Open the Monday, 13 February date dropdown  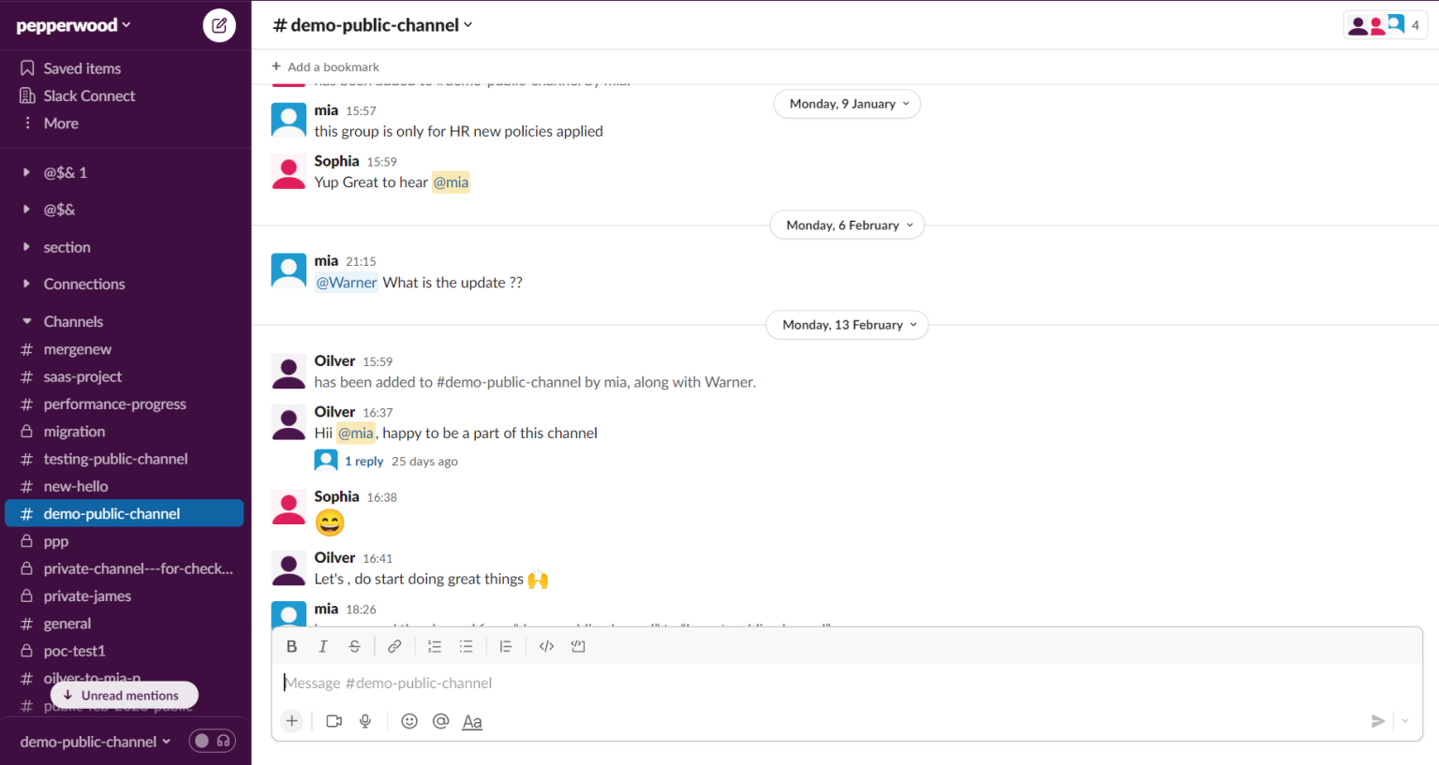tap(846, 325)
